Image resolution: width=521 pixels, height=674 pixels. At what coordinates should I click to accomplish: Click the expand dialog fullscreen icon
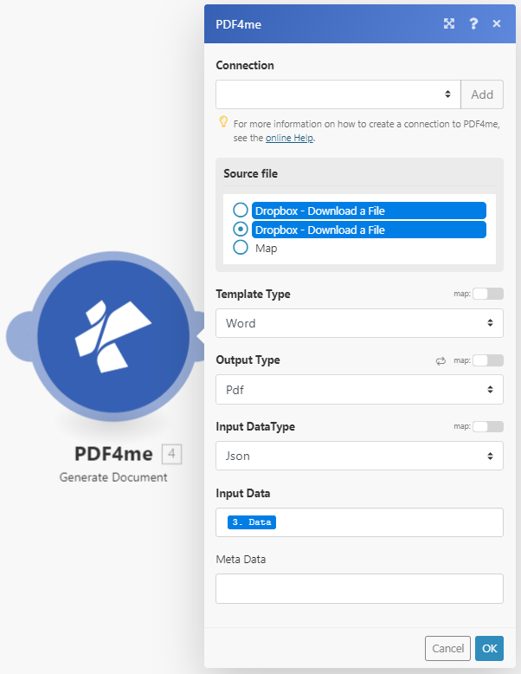point(449,24)
